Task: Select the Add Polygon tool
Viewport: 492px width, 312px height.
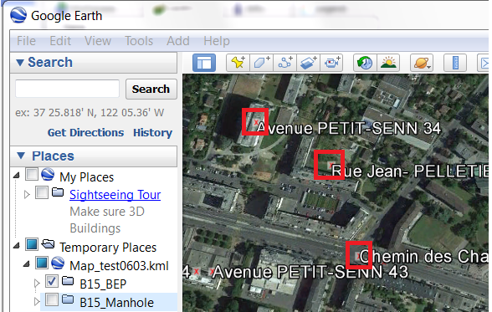Action: point(262,63)
